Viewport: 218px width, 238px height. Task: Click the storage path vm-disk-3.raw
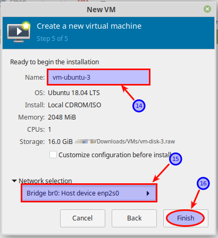pos(125,141)
